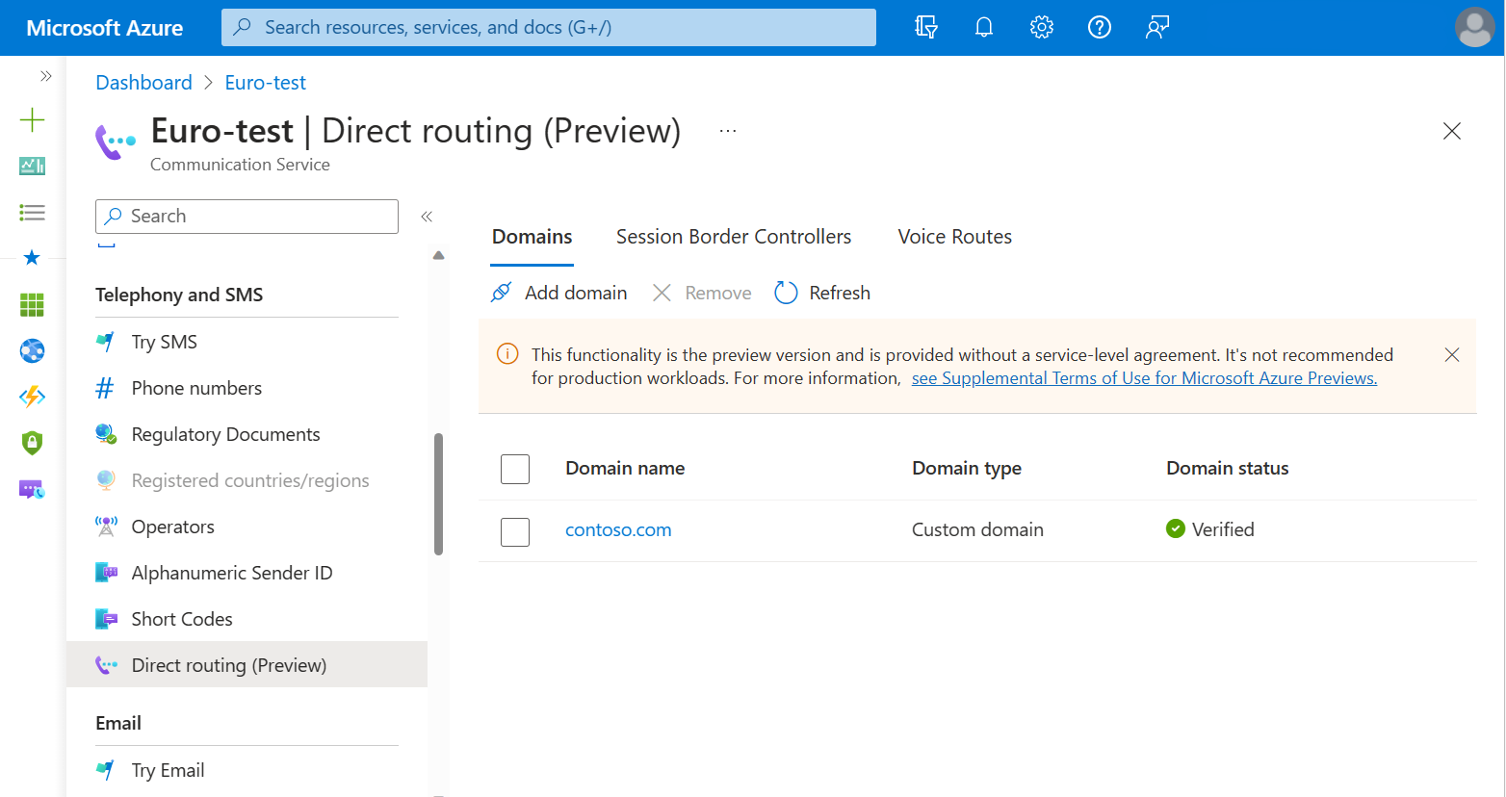Expand the left portal menu chevrons
The image size is (1506, 797).
click(x=45, y=76)
